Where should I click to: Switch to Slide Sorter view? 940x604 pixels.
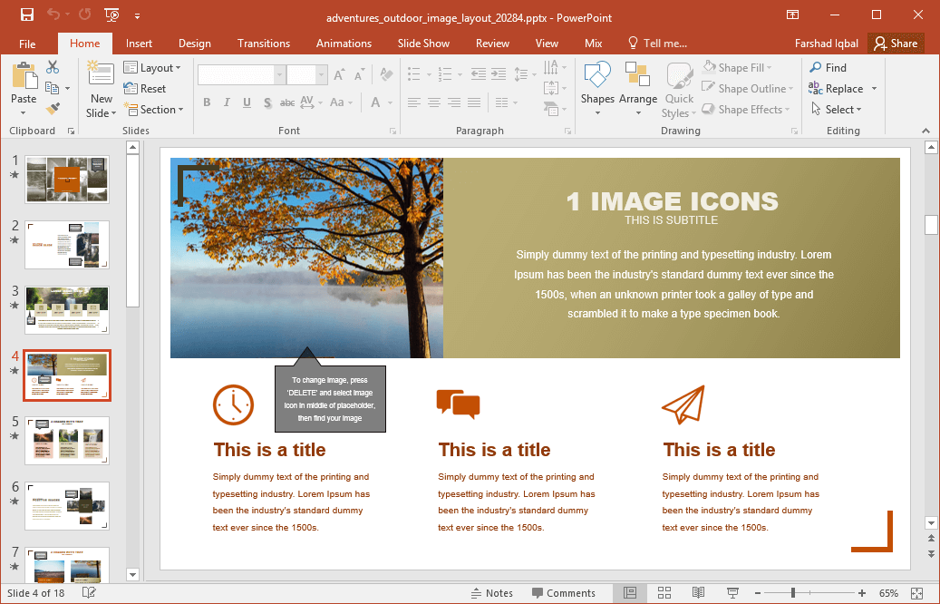click(664, 593)
